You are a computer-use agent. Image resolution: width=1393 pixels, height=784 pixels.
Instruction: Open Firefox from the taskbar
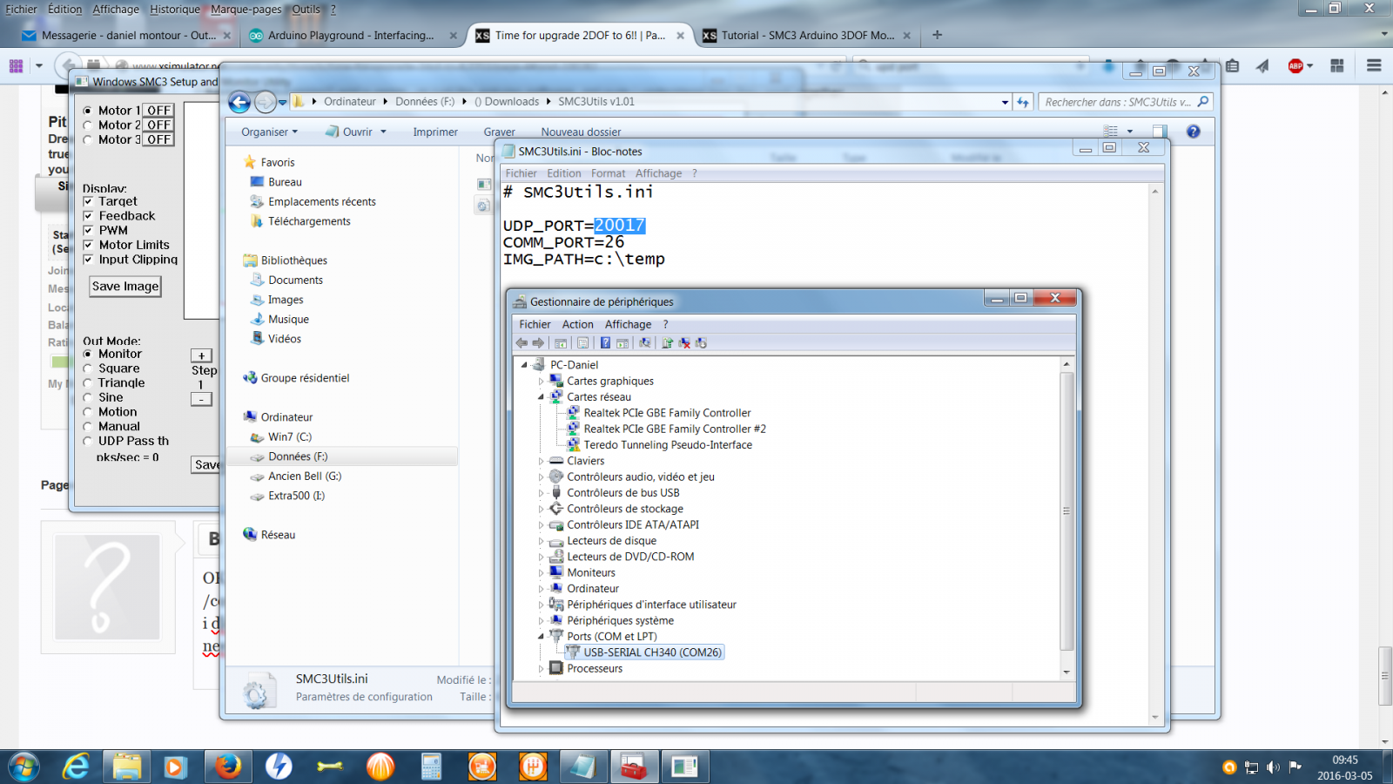tap(228, 767)
